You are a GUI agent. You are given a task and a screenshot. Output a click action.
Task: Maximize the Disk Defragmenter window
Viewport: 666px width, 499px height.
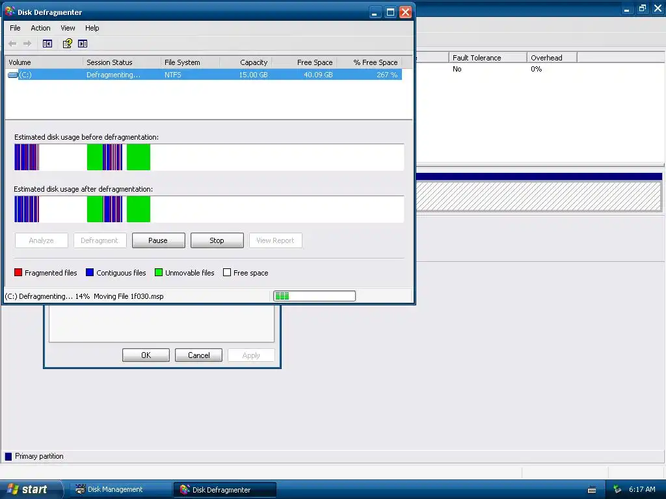point(390,12)
